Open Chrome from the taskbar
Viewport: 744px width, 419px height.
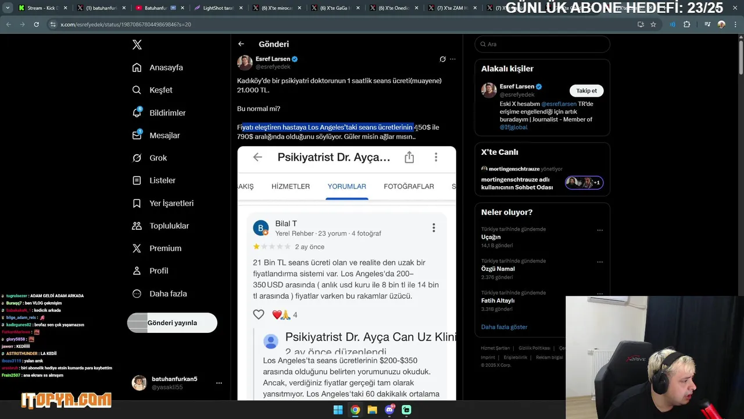click(355, 410)
